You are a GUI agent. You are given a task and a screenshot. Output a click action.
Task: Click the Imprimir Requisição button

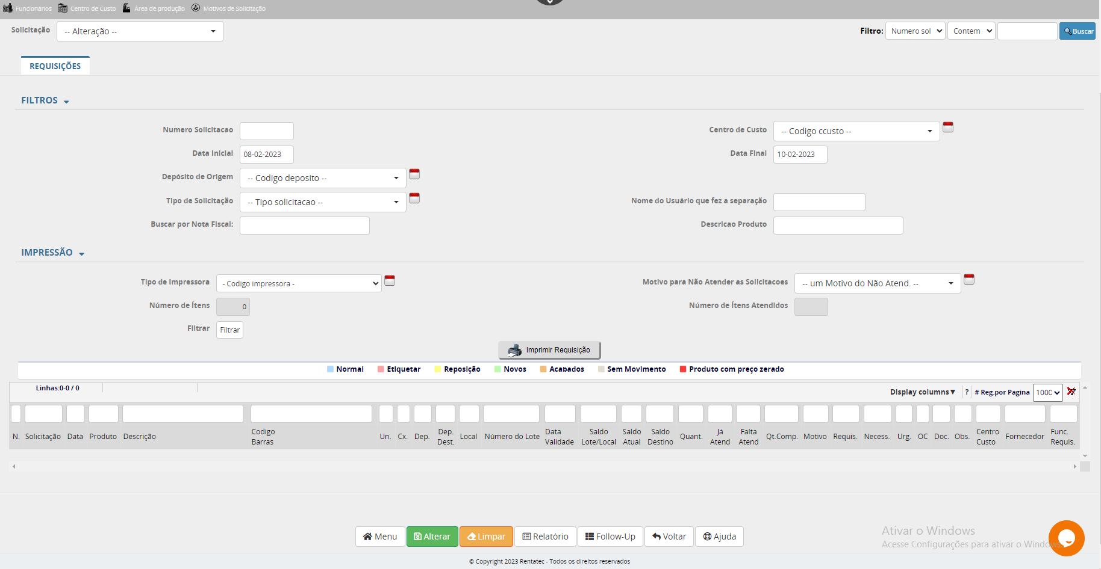click(x=549, y=350)
